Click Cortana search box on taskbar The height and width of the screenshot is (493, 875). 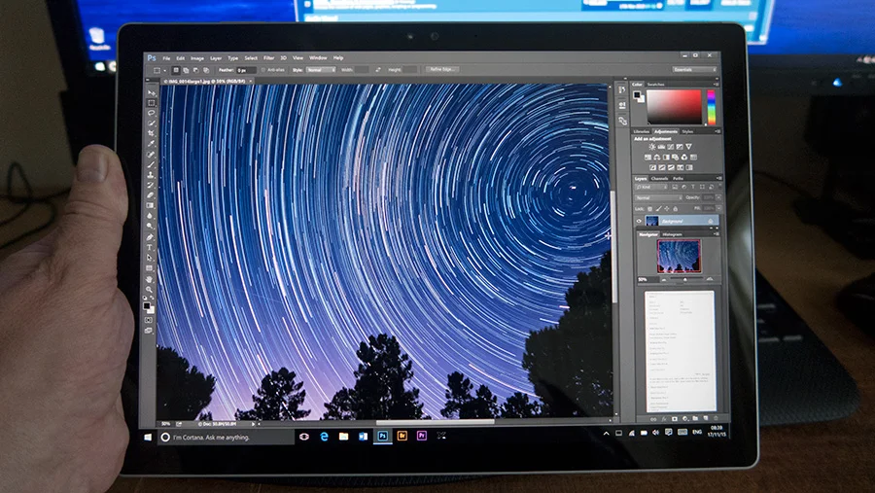click(x=227, y=438)
